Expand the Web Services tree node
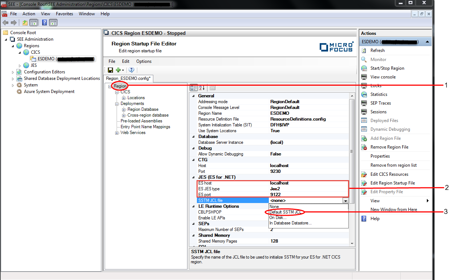 117,133
